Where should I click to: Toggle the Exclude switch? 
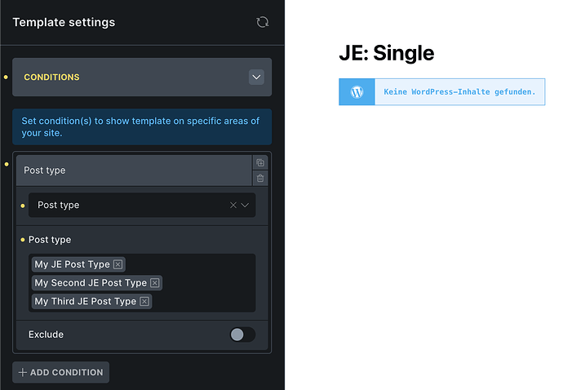pyautogui.click(x=242, y=335)
